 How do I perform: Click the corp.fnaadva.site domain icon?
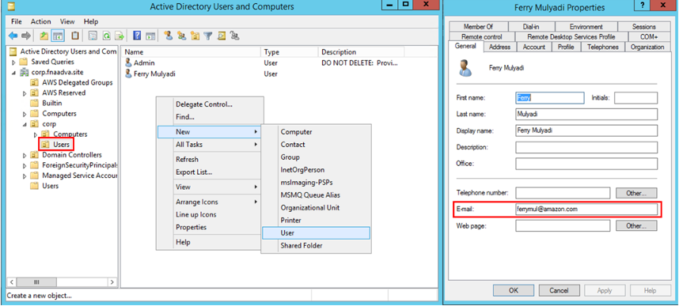point(24,72)
